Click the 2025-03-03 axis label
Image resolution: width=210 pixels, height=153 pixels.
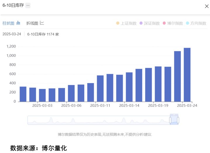(42, 106)
